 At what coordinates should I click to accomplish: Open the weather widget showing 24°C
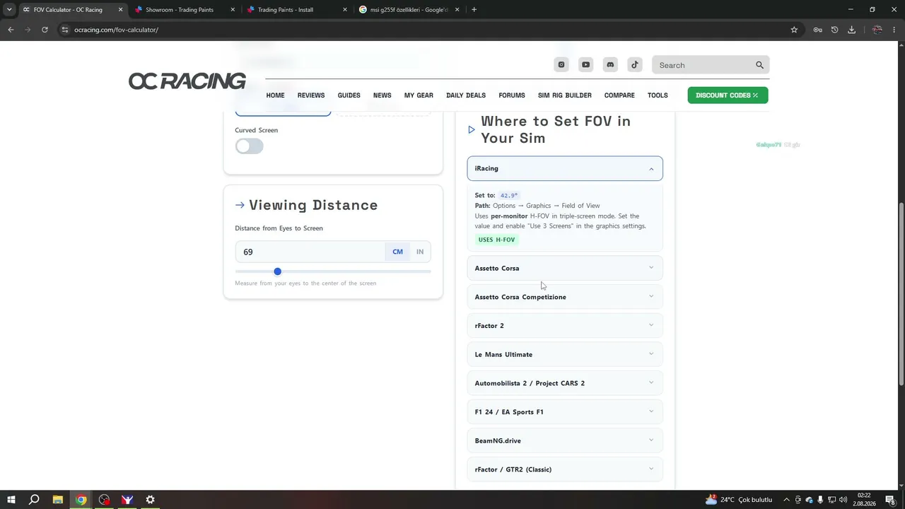738,500
